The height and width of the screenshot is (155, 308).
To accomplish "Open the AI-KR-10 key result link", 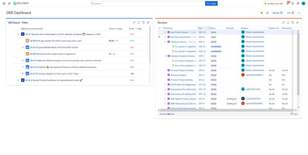I will tap(34, 54).
